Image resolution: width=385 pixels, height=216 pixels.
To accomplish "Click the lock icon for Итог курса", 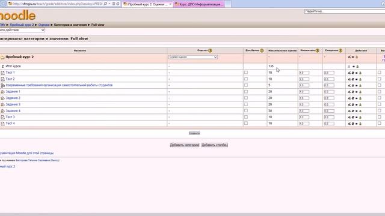I will (x=357, y=67).
